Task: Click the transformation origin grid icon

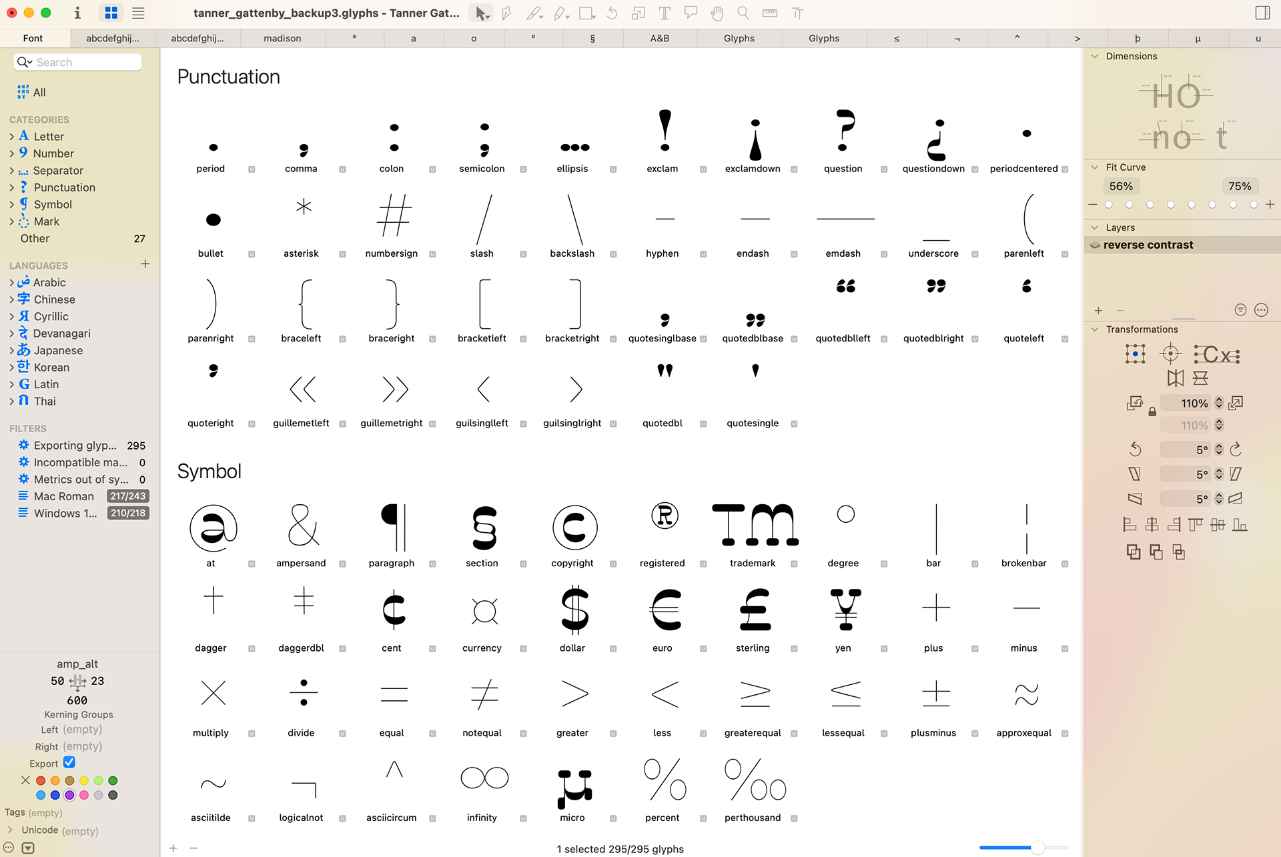Action: (1135, 354)
